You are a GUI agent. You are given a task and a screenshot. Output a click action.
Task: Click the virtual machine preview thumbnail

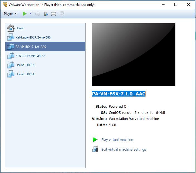134,54
